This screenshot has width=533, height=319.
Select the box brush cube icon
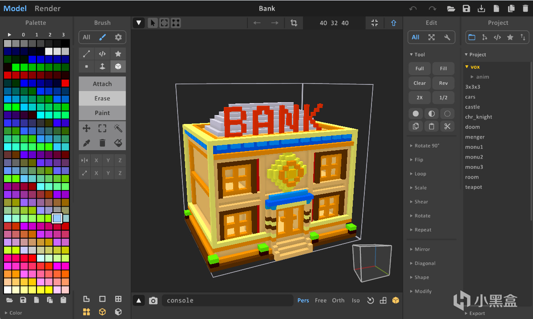click(x=118, y=67)
